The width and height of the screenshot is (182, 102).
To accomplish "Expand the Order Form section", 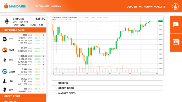I will pyautogui.click(x=23, y=96).
